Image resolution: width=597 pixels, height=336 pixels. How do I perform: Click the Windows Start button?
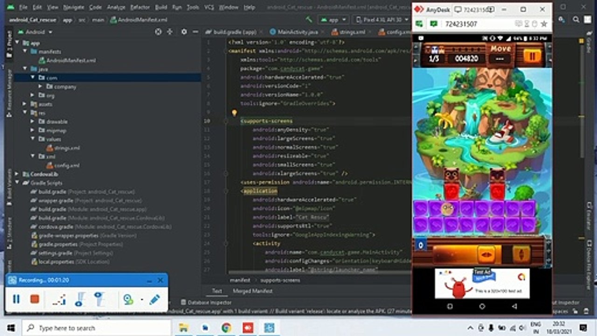(x=11, y=328)
